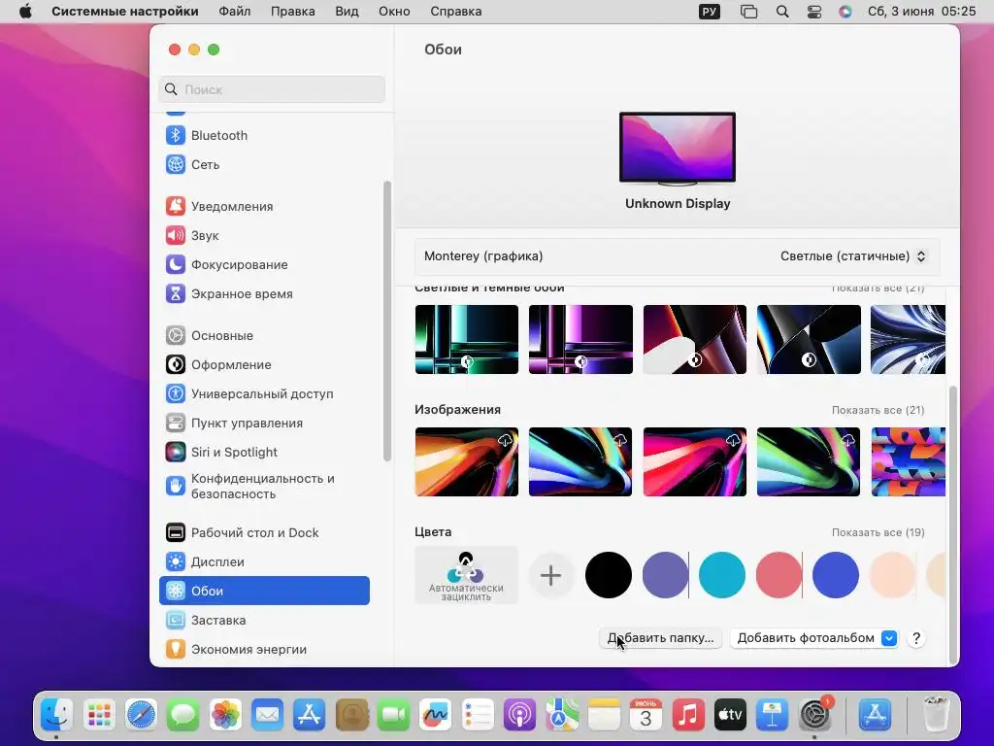Open Светлые (статичные) appearance popup
Screen dimensions: 994x746
pyautogui.click(x=852, y=256)
